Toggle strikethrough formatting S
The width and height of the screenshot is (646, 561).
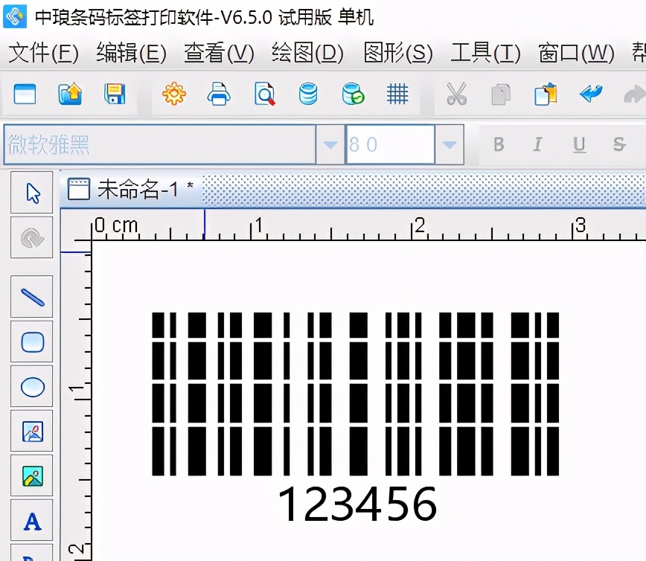618,144
